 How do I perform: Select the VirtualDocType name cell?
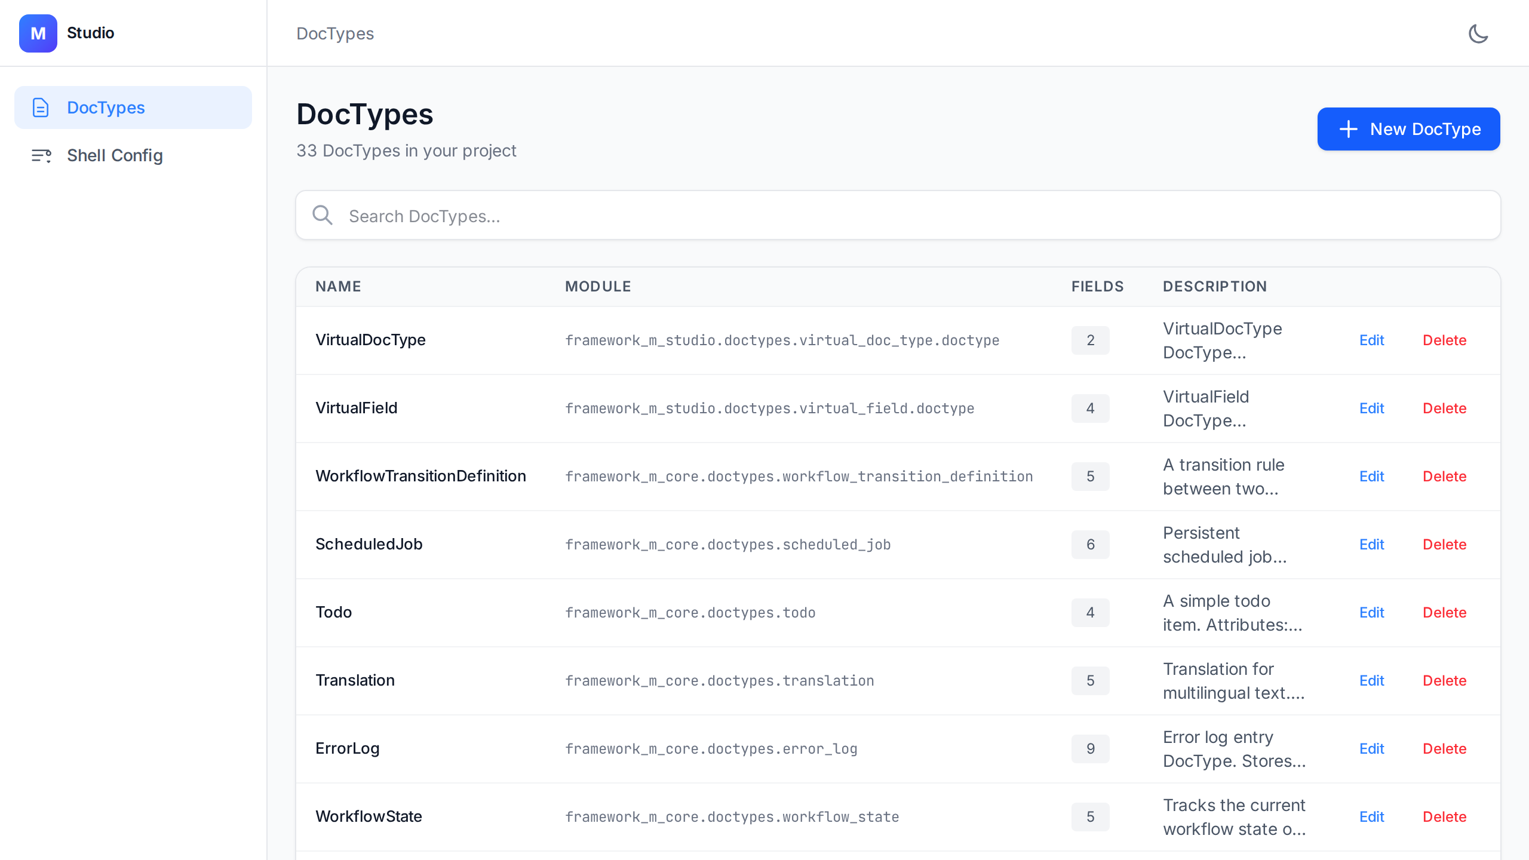pyautogui.click(x=370, y=340)
